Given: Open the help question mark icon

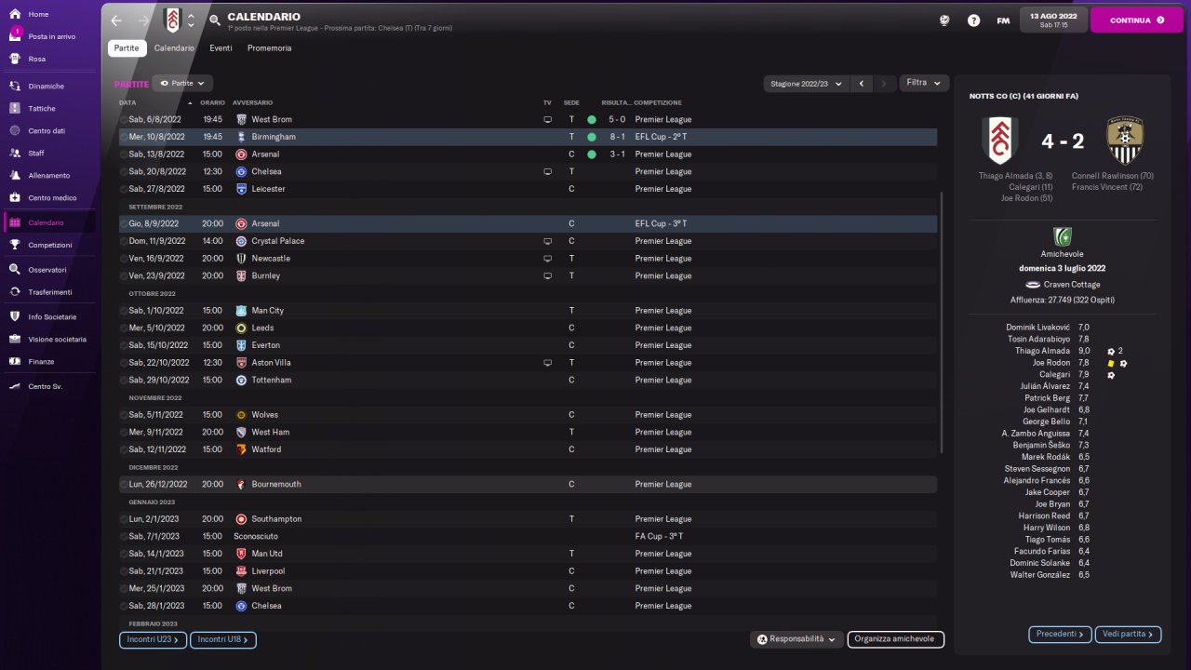Looking at the screenshot, I should point(973,20).
